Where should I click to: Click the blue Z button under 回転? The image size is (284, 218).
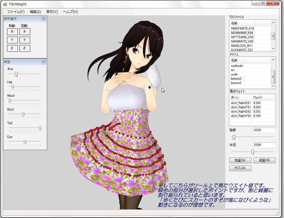tap(25, 48)
